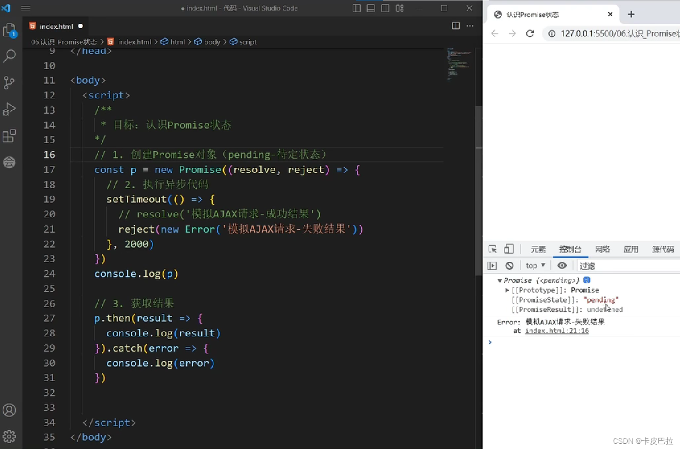Go back in the browser

point(495,33)
